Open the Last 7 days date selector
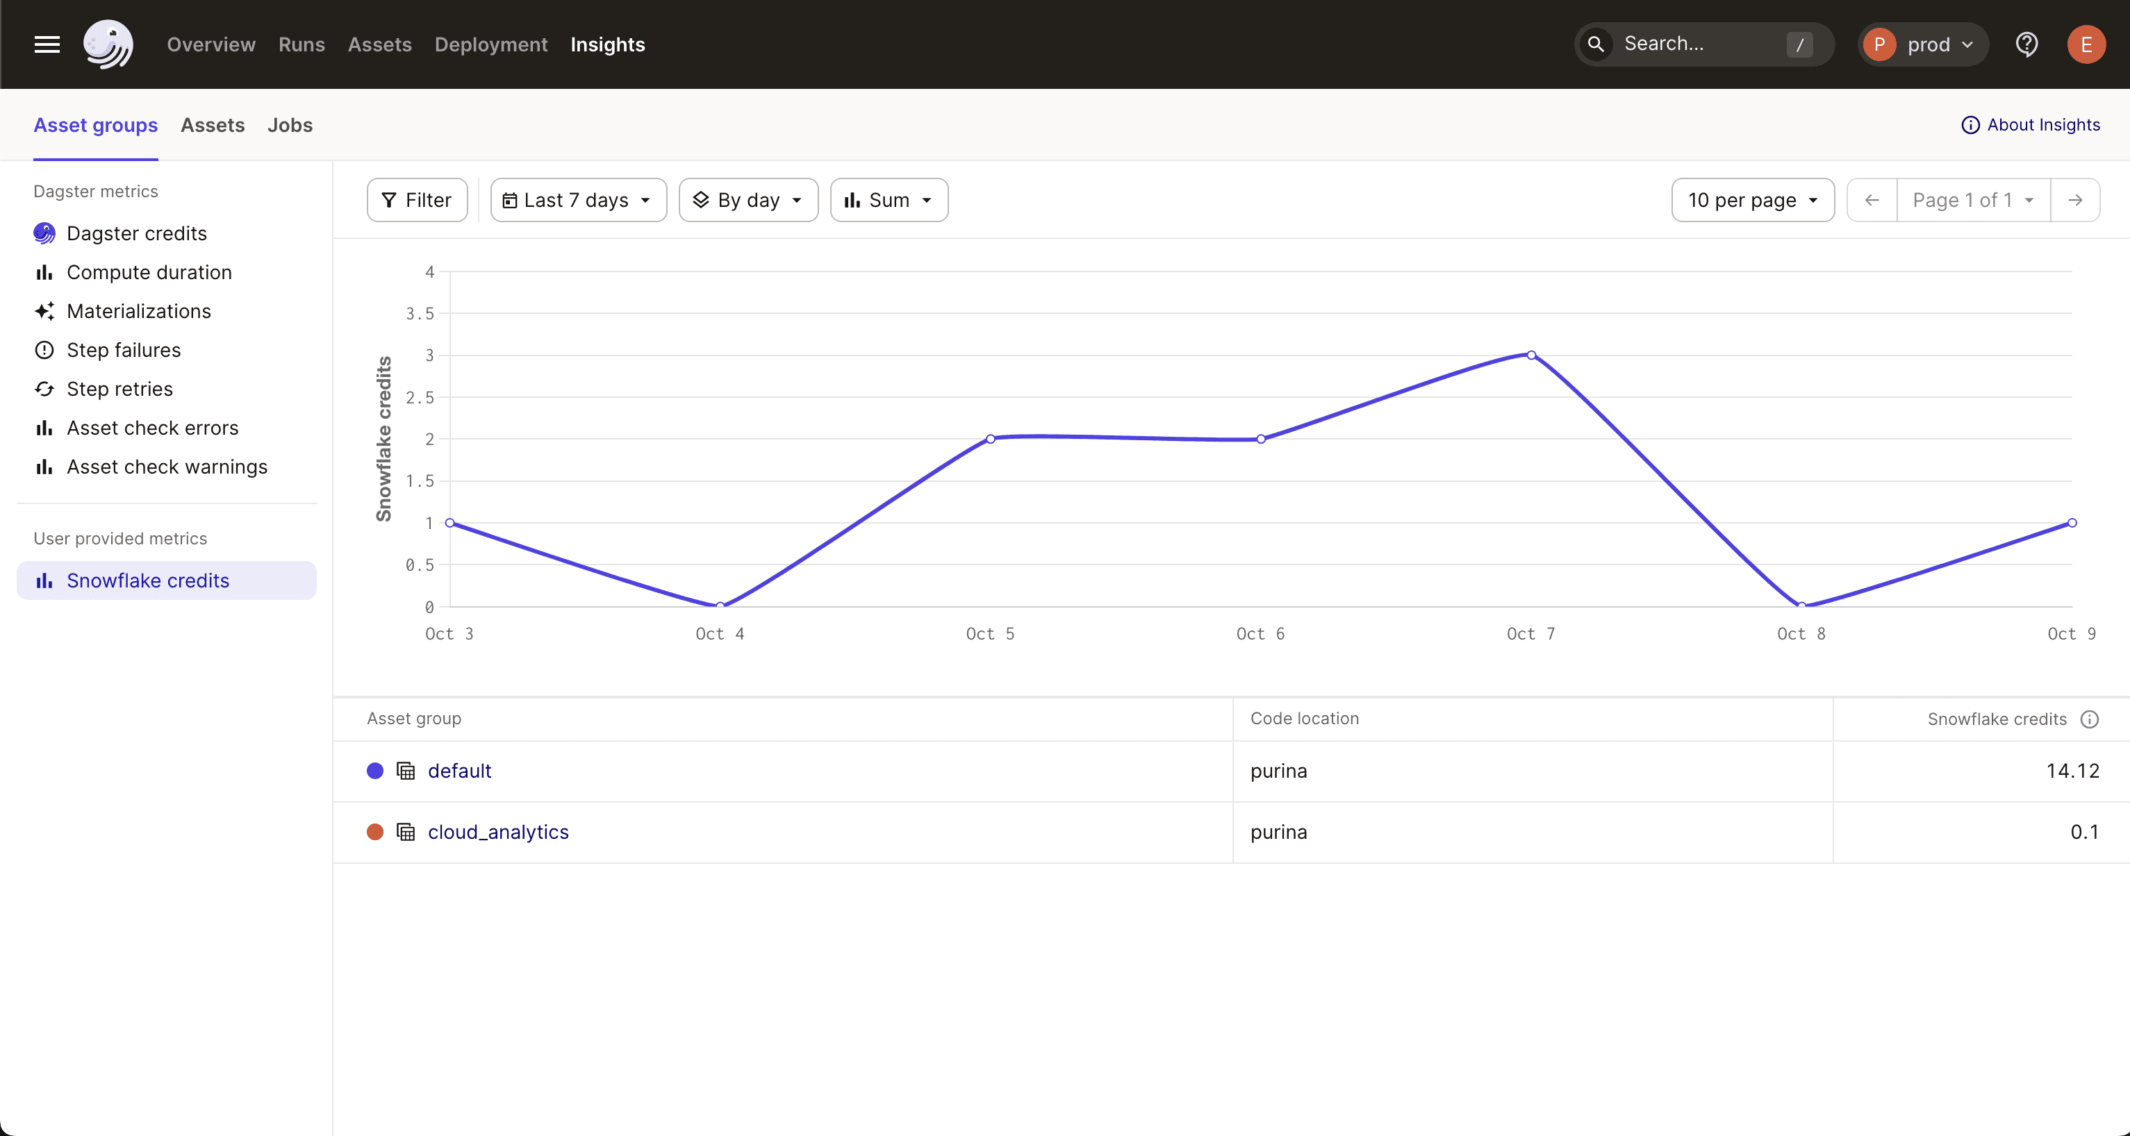The image size is (2130, 1136). [577, 200]
